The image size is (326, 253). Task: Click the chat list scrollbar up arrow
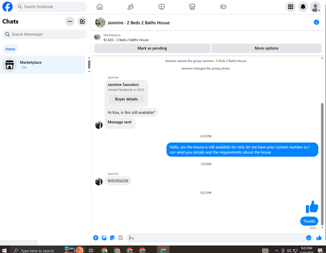[x=89, y=58]
